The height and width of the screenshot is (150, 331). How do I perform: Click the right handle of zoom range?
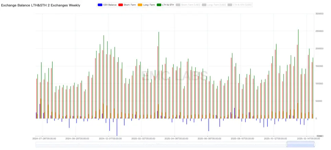coord(315,145)
